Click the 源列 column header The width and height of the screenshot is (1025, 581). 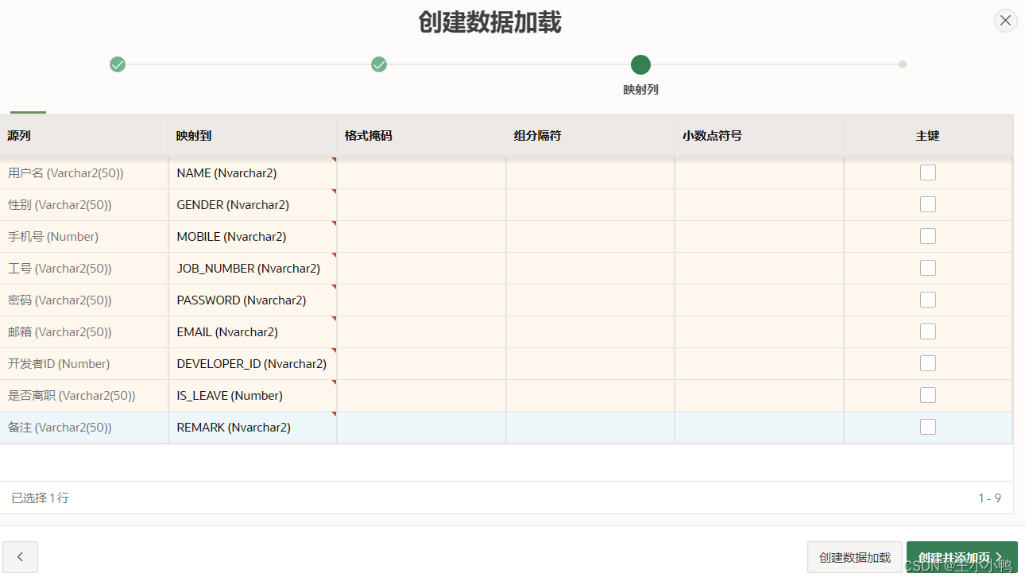(x=83, y=136)
